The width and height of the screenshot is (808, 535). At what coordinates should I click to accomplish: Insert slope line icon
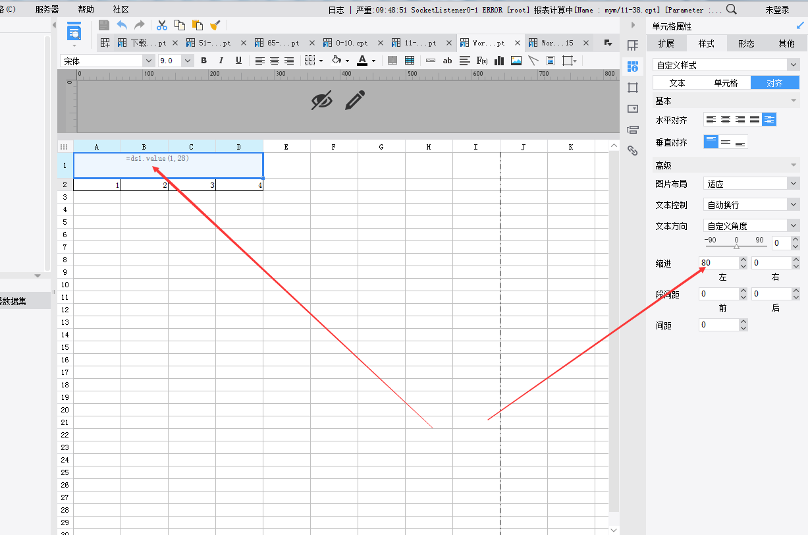[533, 61]
